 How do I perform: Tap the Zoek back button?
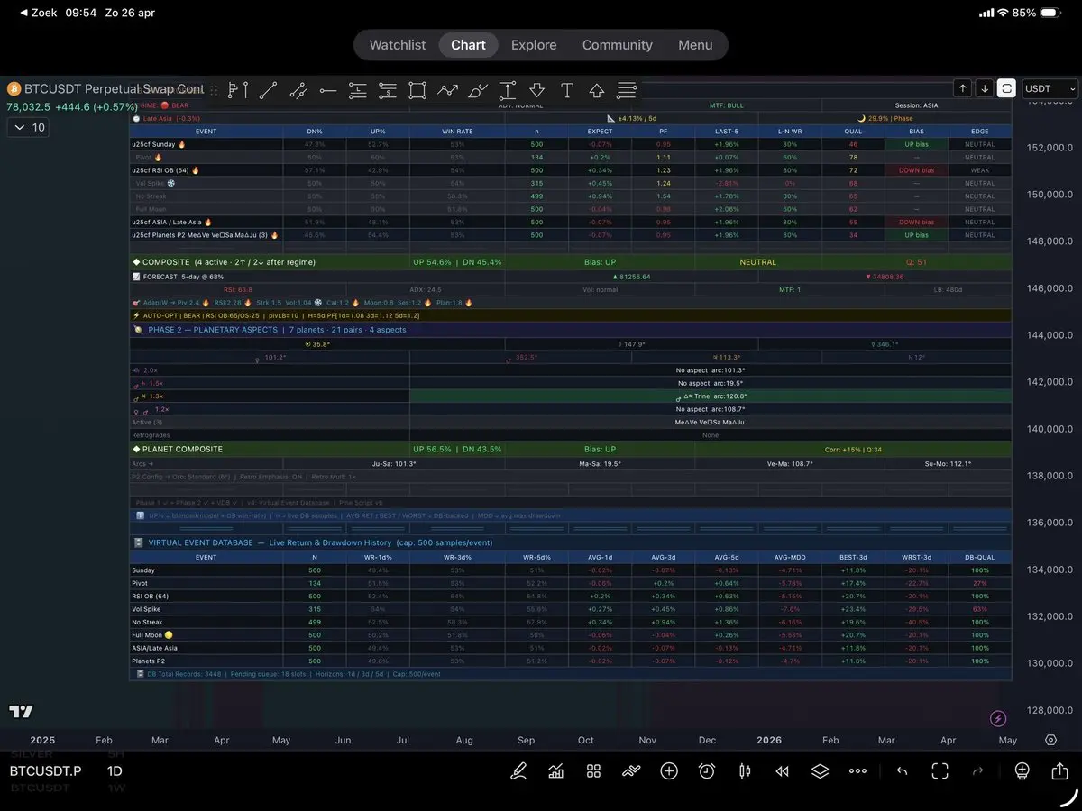click(x=34, y=13)
